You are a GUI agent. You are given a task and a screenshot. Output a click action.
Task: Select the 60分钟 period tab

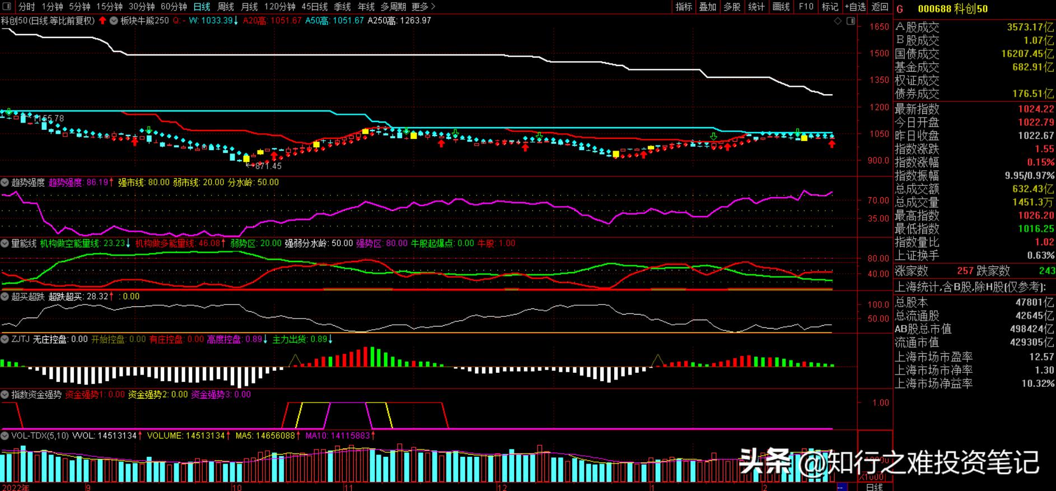pos(174,7)
